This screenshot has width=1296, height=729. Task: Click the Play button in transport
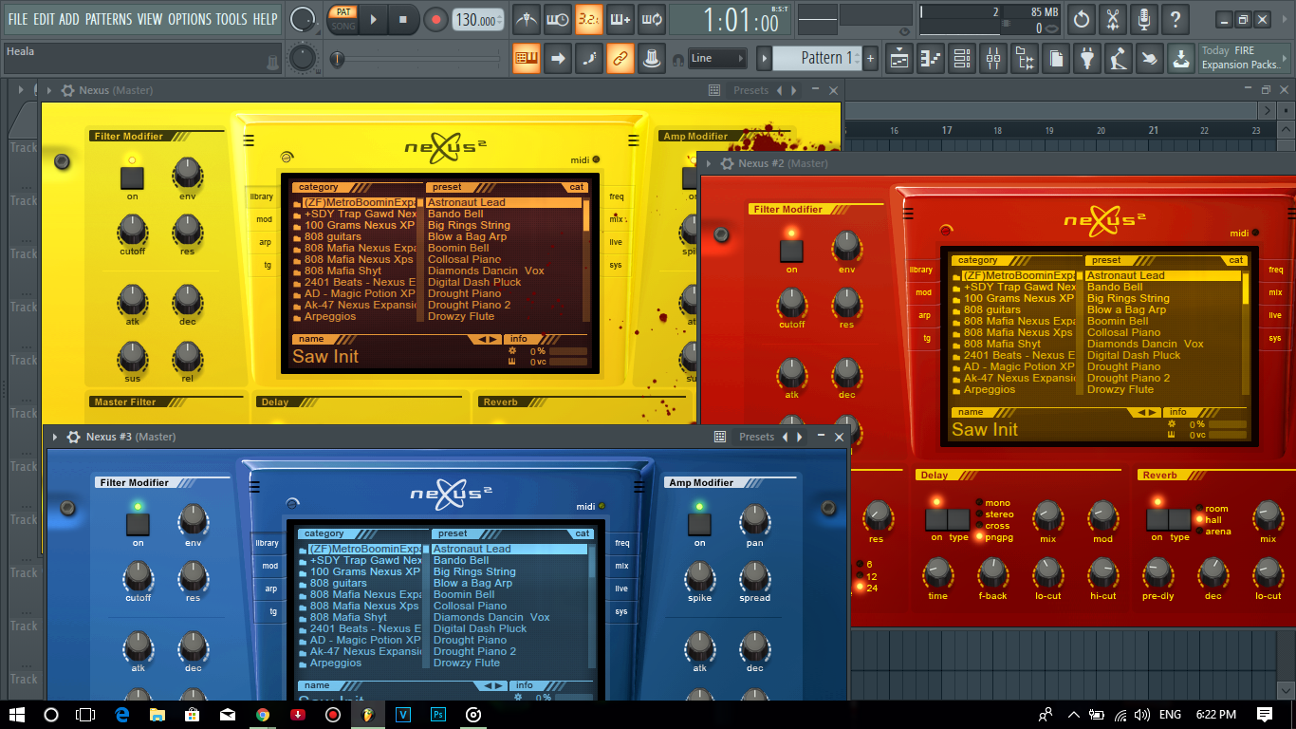373,19
